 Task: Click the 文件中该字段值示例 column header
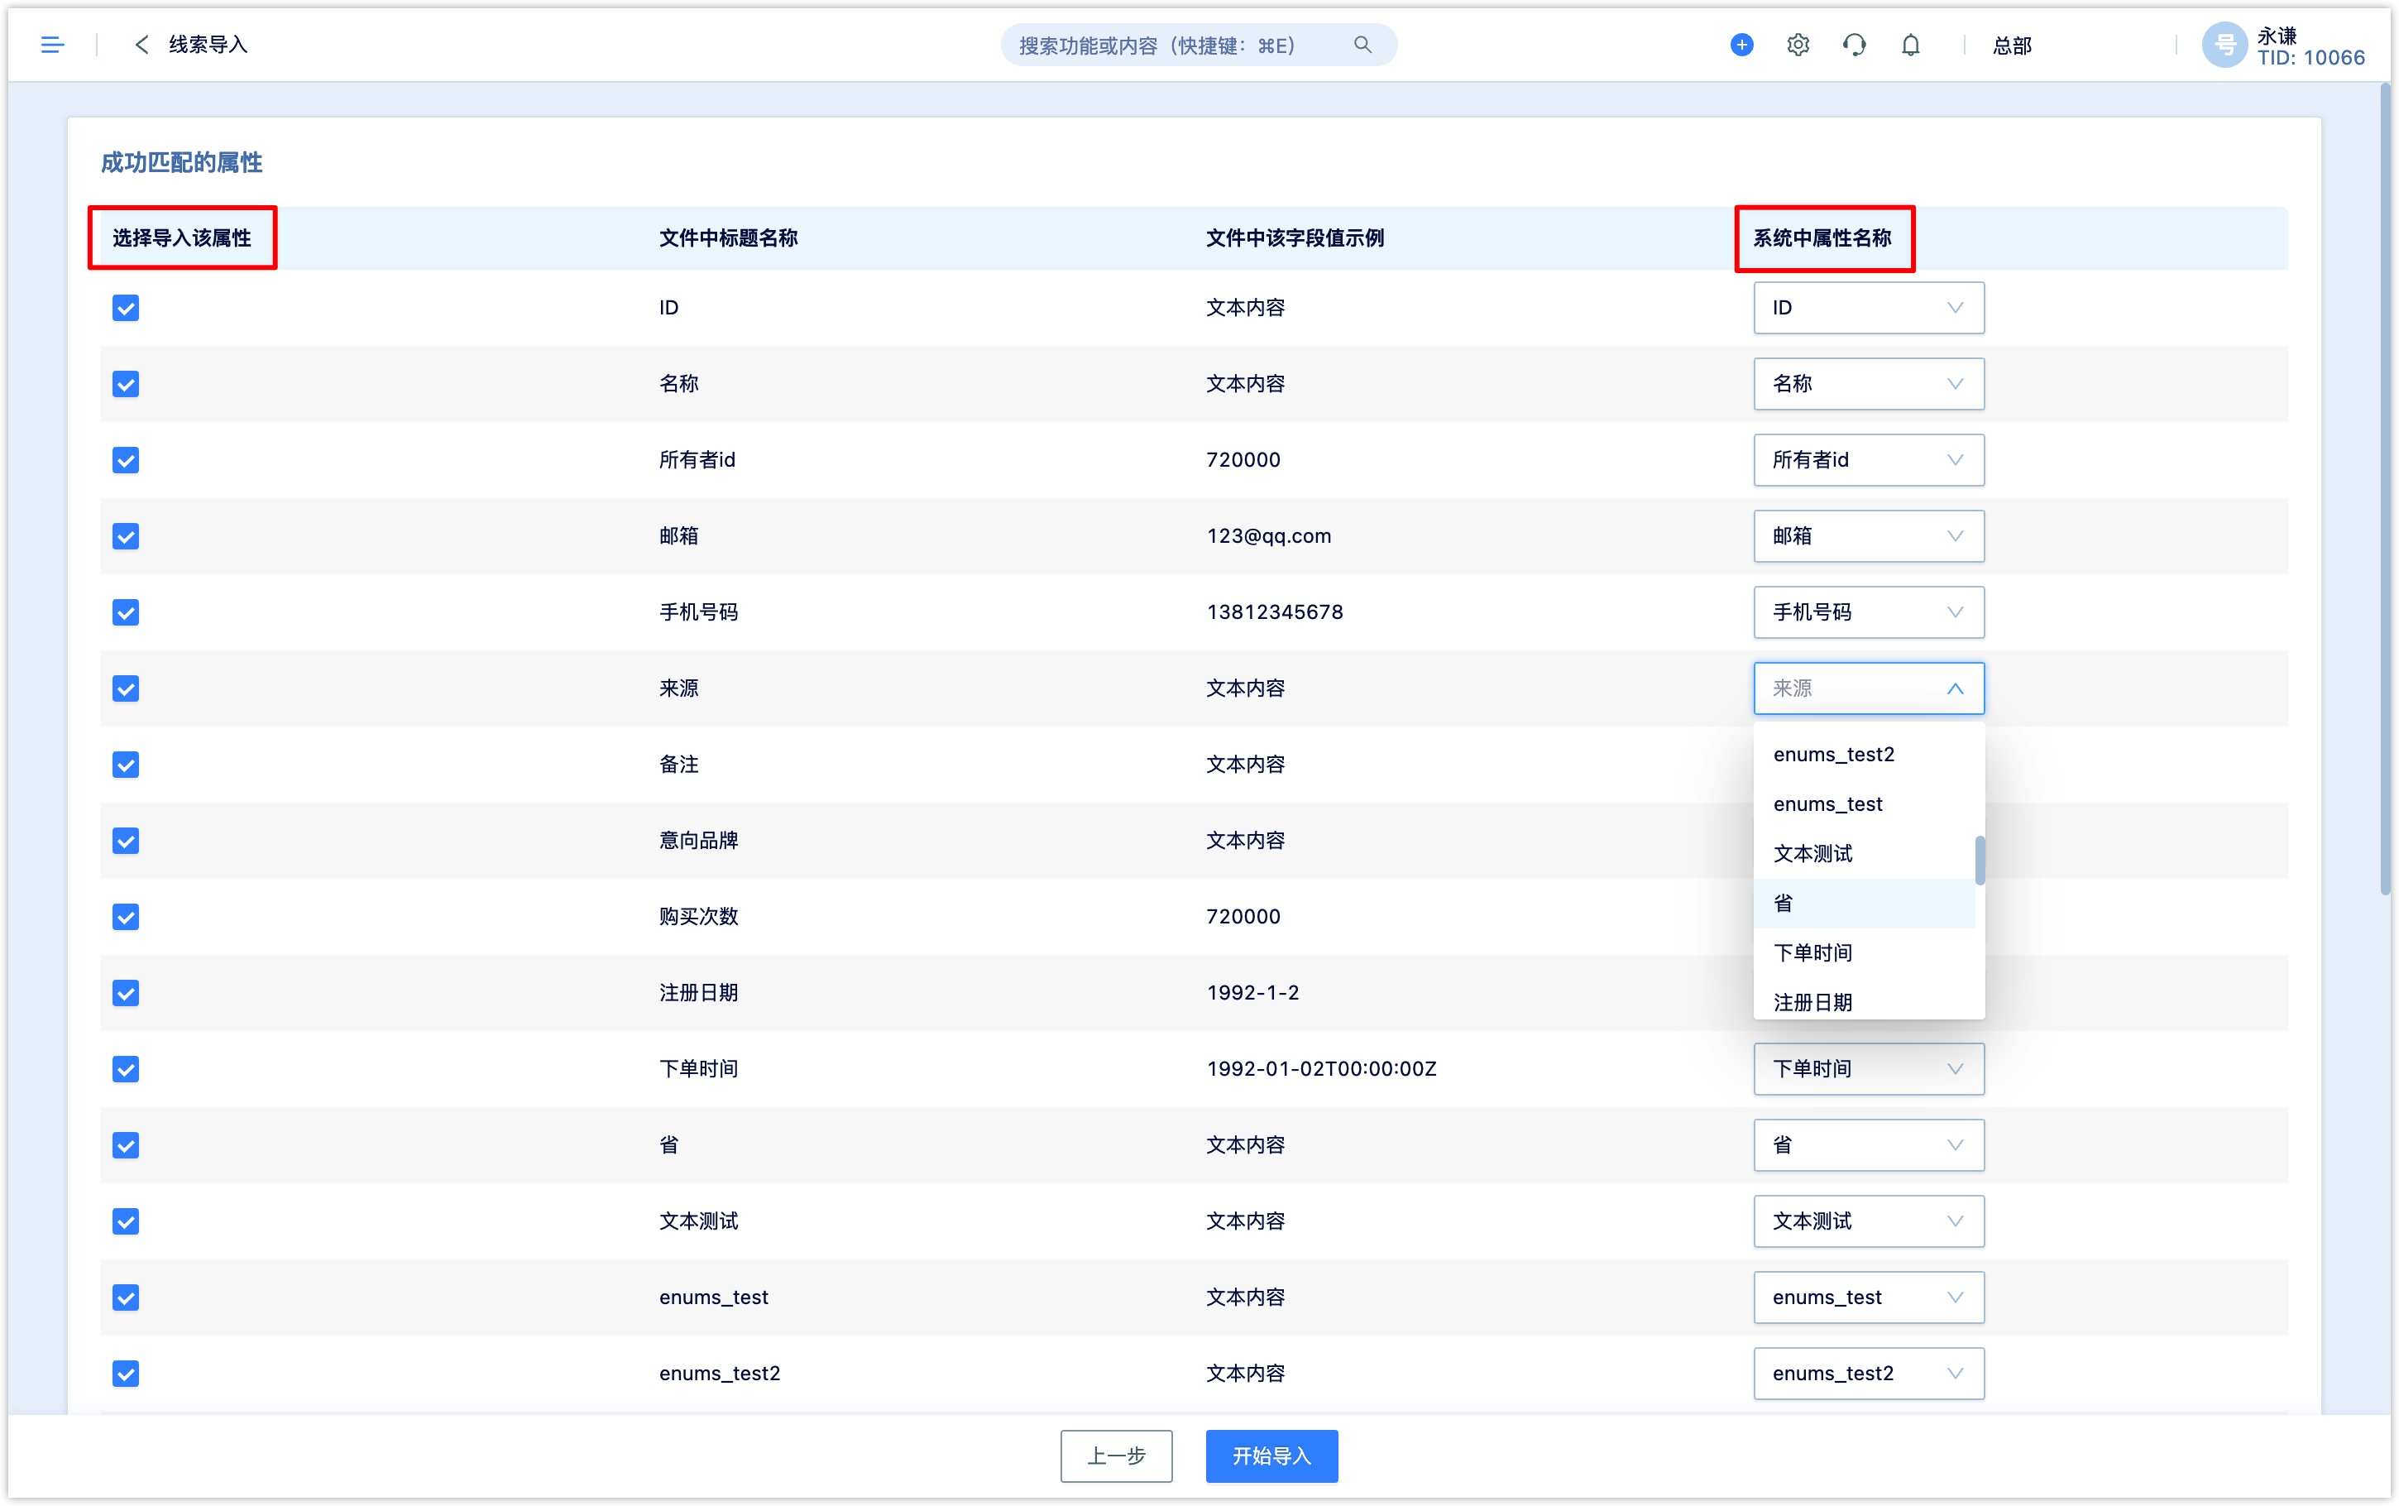[x=1294, y=238]
